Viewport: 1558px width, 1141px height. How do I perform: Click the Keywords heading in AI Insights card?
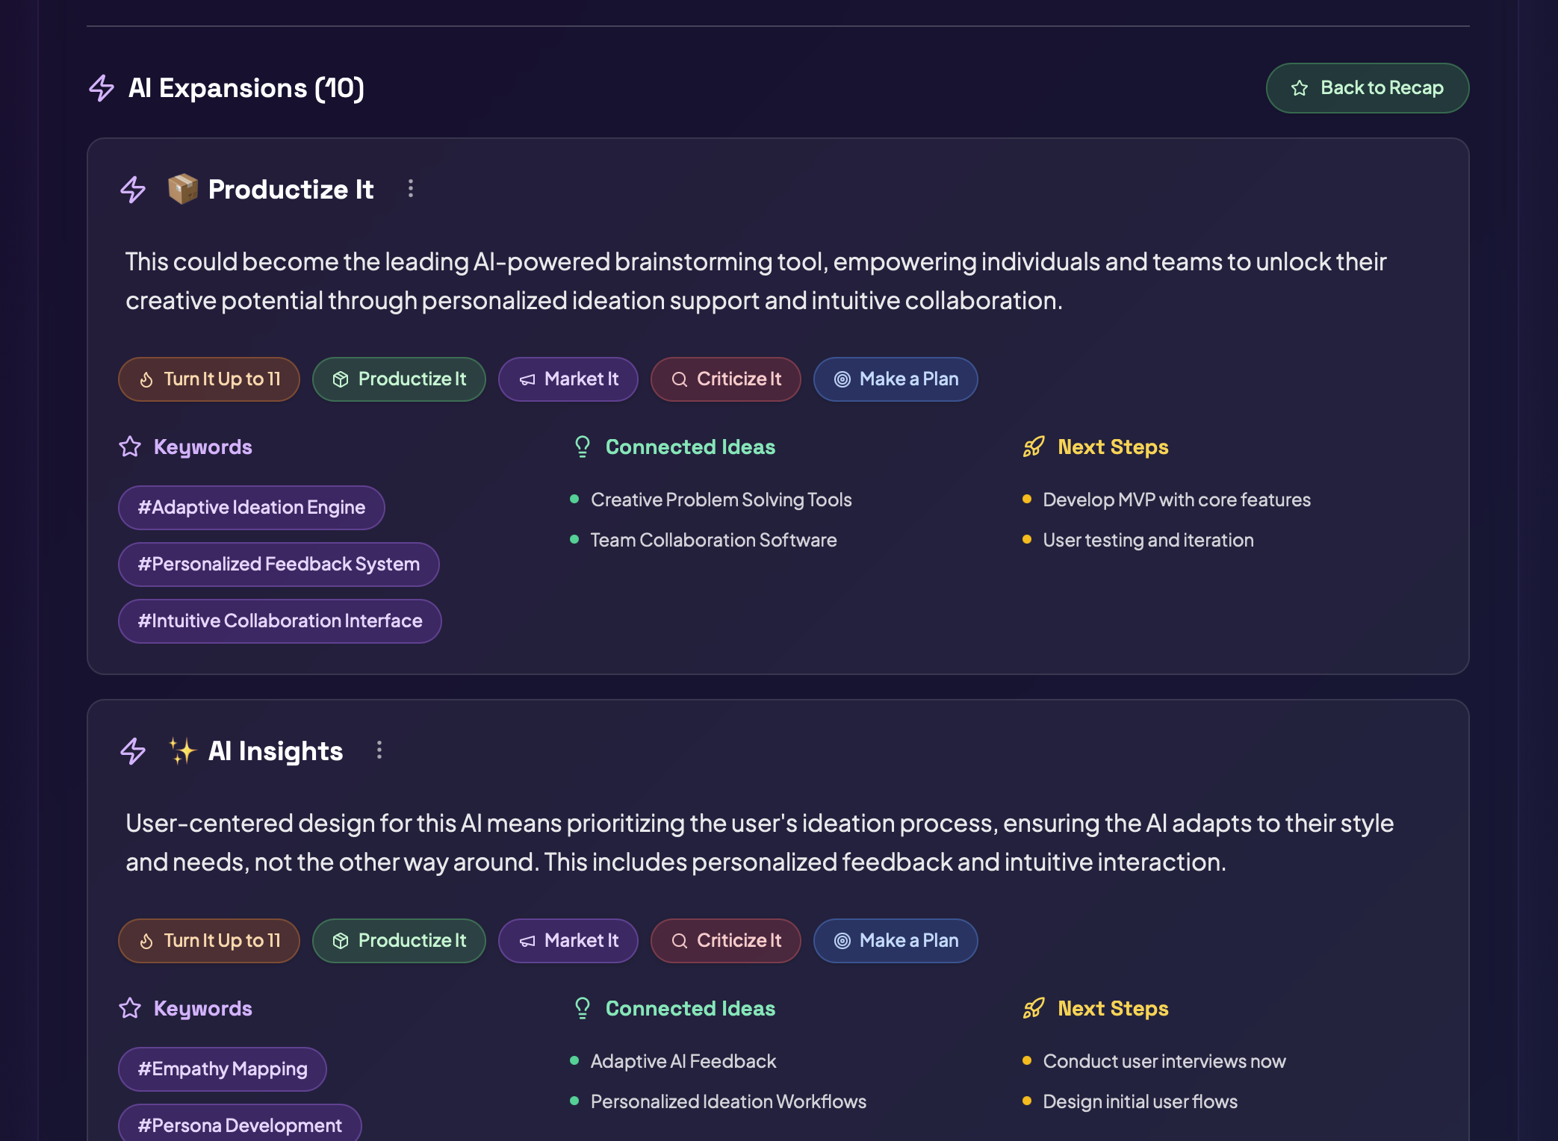(x=203, y=1009)
